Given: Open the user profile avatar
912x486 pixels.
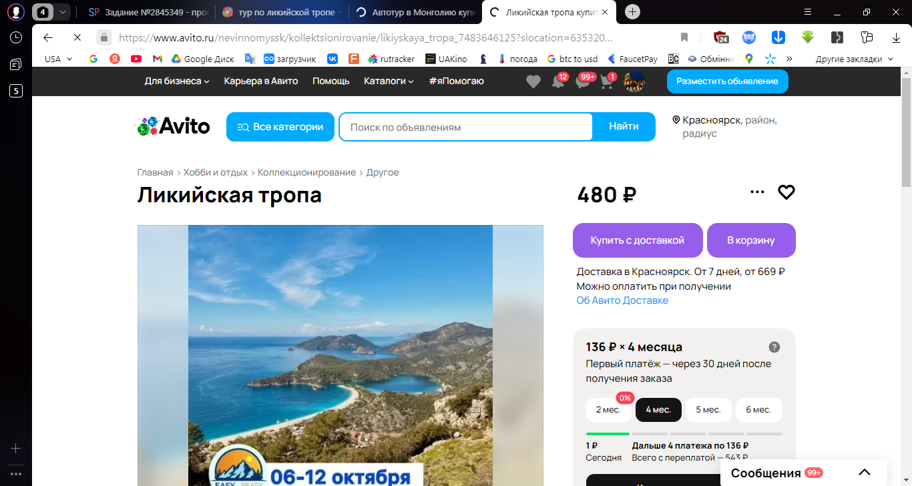Looking at the screenshot, I should tap(634, 81).
